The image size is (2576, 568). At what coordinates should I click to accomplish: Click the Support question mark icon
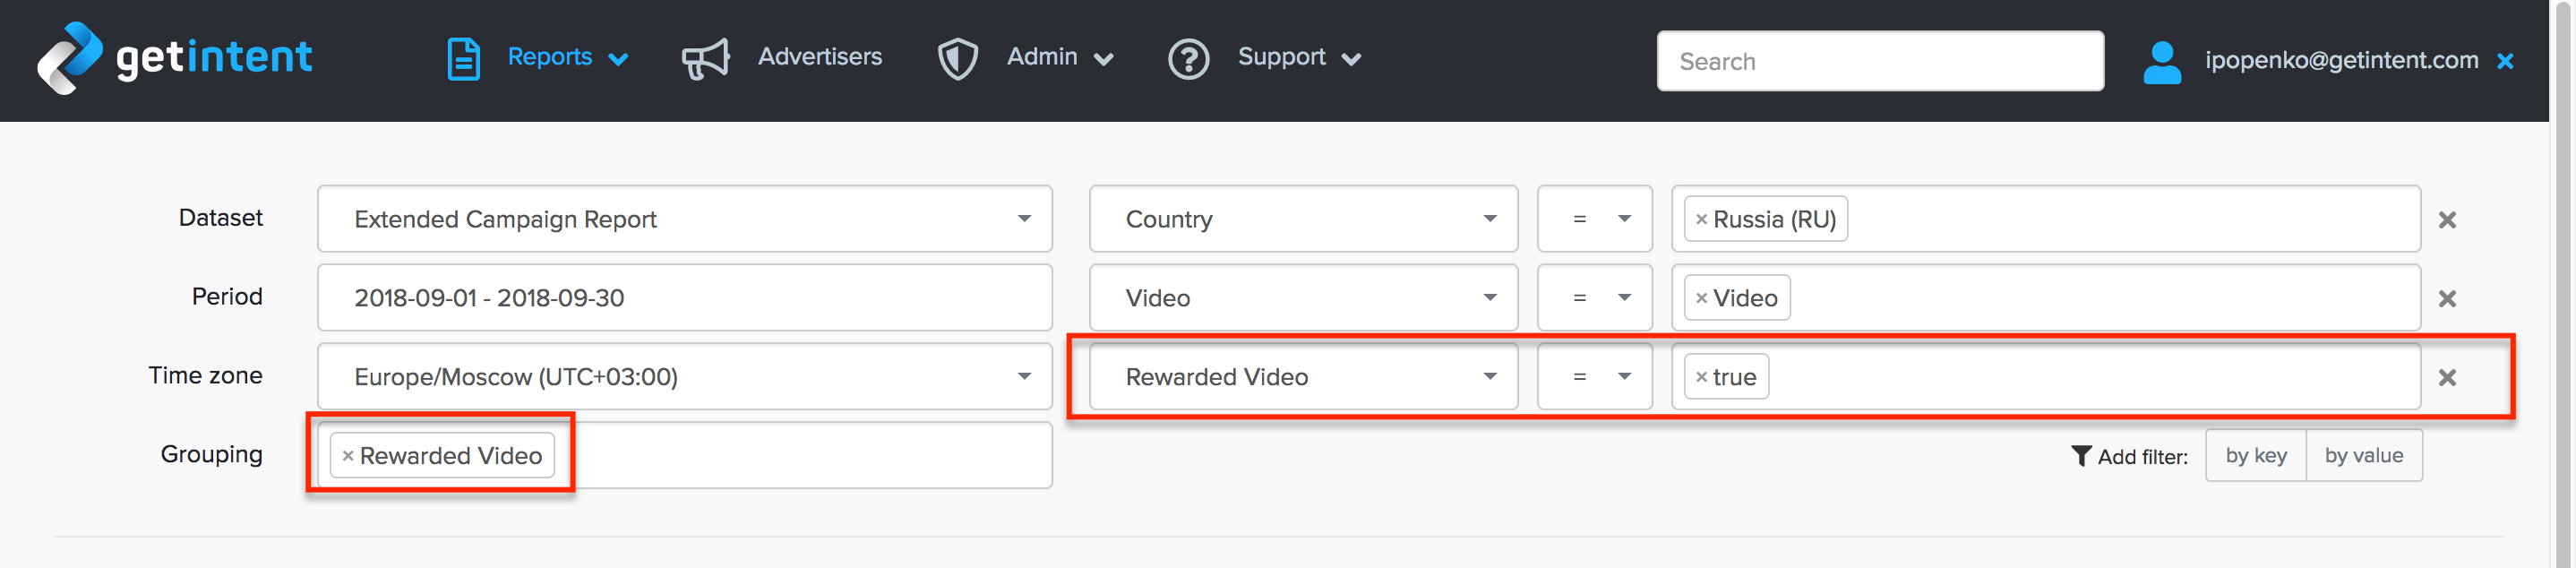click(x=1188, y=59)
